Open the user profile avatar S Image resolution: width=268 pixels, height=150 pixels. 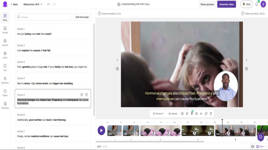pyautogui.click(x=263, y=4)
